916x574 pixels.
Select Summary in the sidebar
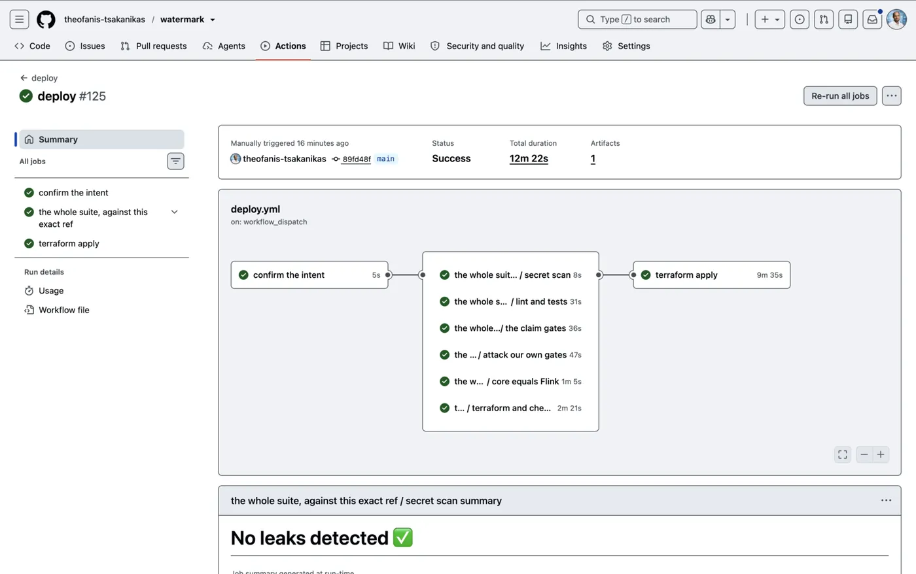point(101,139)
